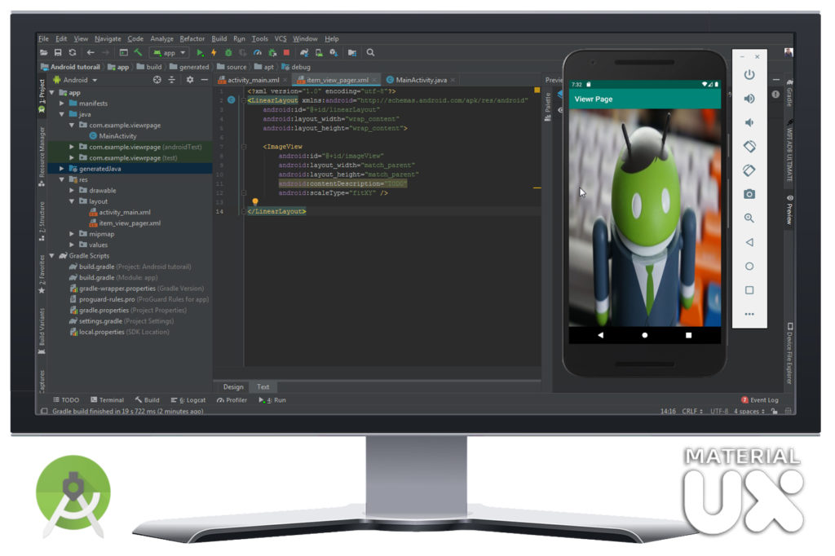This screenshot has width=835, height=556.
Task: Click the emulator zoom magnifier icon
Action: pyautogui.click(x=749, y=218)
